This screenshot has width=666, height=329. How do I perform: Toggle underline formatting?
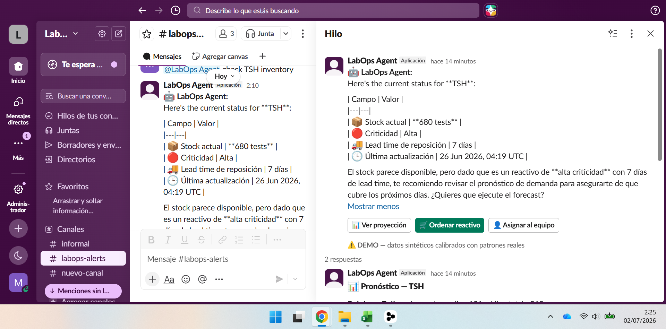tap(185, 240)
